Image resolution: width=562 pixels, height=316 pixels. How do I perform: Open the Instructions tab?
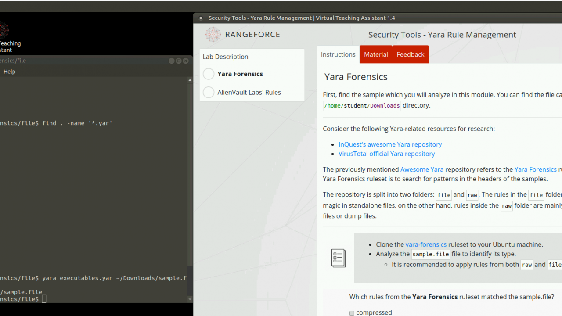(x=338, y=54)
